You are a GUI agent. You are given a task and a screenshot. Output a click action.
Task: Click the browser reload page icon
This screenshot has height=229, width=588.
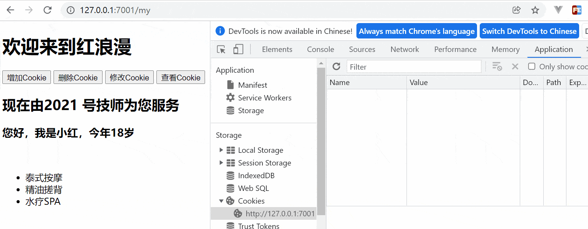click(47, 10)
